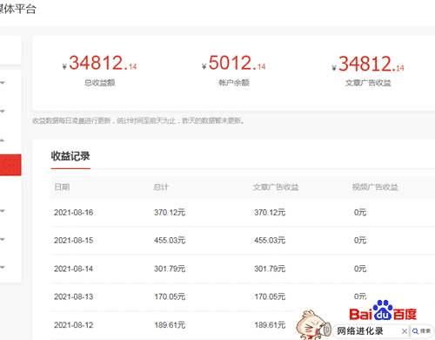Select date cell 2021-08-16

tap(74, 213)
